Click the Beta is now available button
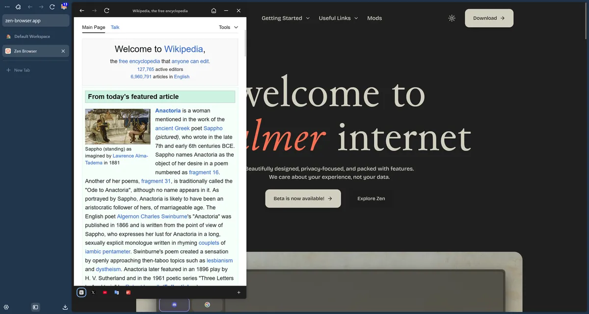The image size is (589, 314). [x=303, y=198]
